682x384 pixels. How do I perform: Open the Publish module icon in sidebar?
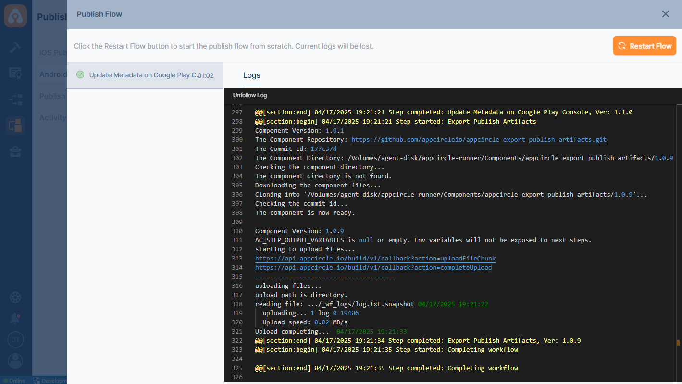(x=15, y=125)
